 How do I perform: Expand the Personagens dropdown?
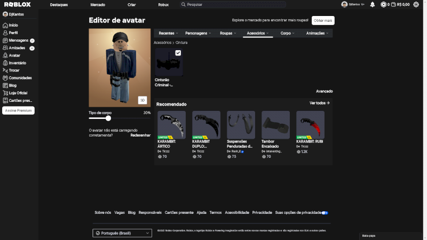point(198,34)
